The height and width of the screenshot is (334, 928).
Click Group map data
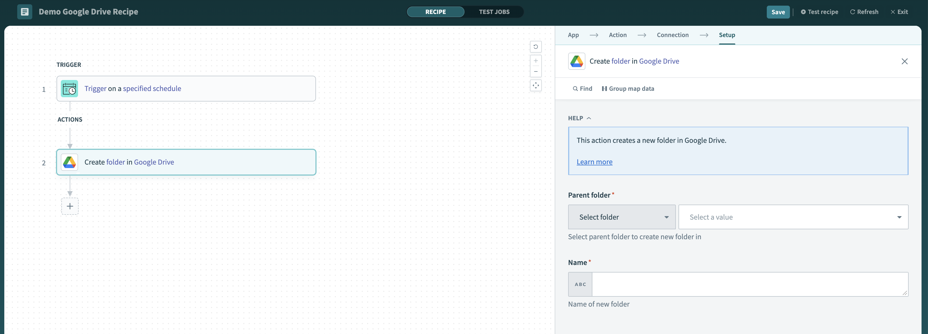(628, 89)
